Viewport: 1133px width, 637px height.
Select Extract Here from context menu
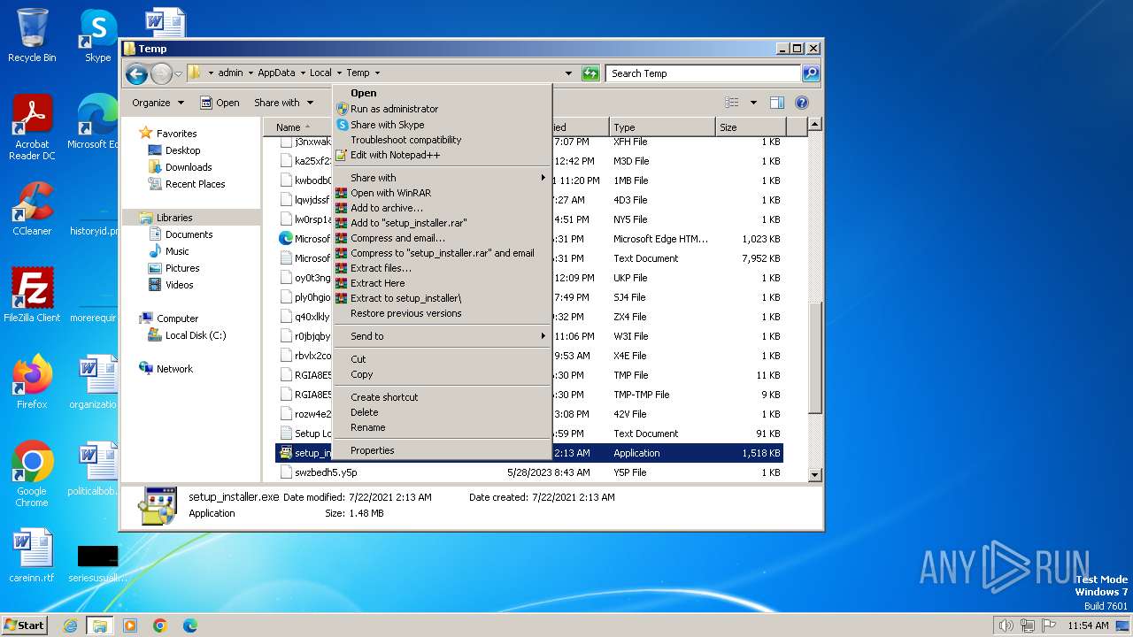pyautogui.click(x=443, y=283)
